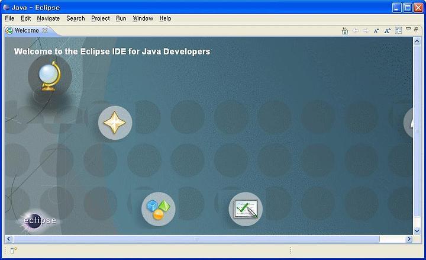Open the Window menu
426x260 pixels.
[143, 18]
